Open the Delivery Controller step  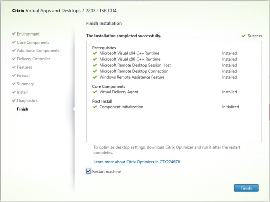pyautogui.click(x=34, y=59)
